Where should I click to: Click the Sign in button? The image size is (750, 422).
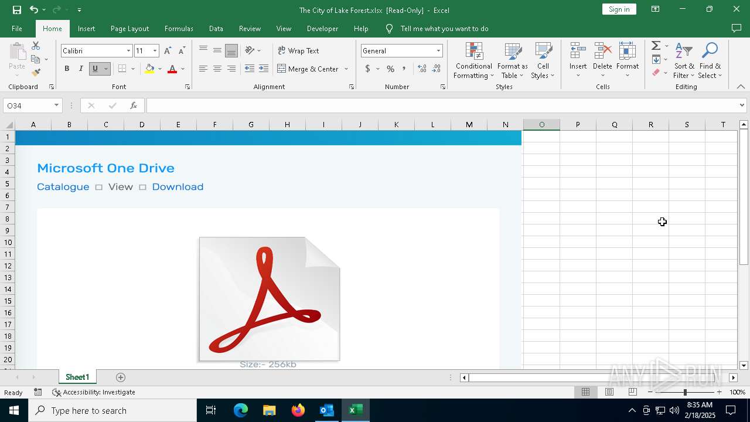[619, 9]
